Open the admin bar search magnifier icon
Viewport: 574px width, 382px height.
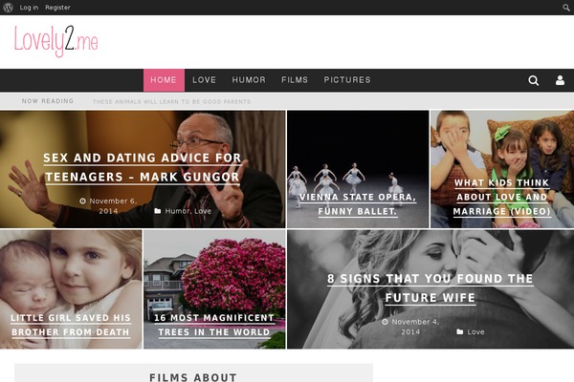[566, 8]
